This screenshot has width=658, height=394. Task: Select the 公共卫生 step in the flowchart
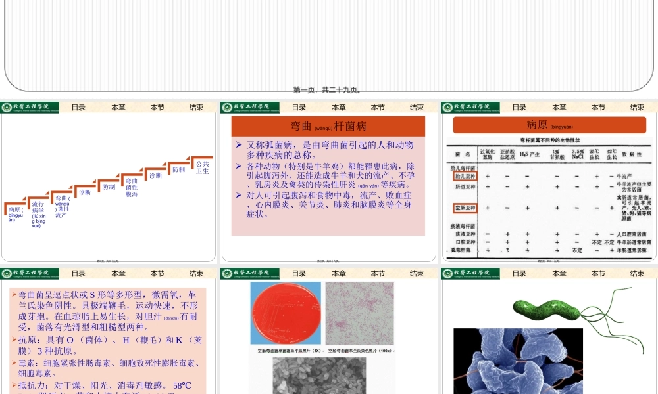tap(201, 168)
